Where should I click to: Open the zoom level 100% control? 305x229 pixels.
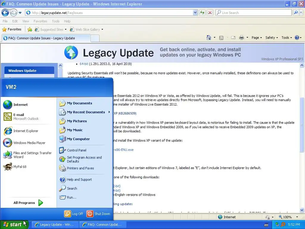289,217
